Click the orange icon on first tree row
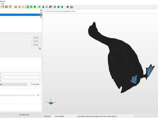This screenshot has width=158, height=118. click(41, 10)
